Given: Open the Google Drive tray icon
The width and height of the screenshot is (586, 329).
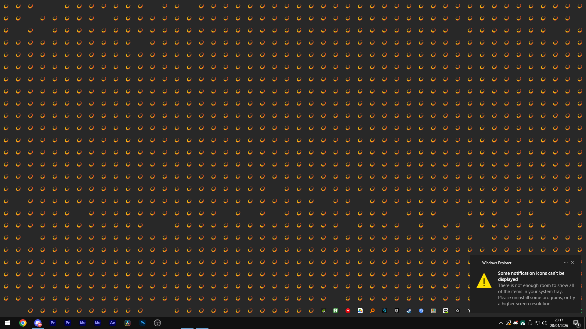Looking at the screenshot, I should point(360,311).
